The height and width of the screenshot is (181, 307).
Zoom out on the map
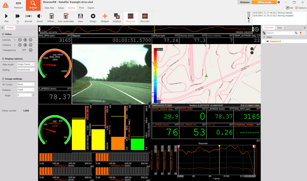(x=252, y=53)
